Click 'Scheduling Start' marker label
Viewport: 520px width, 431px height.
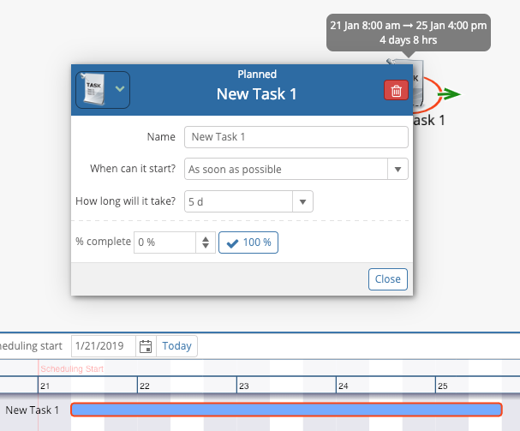point(72,369)
